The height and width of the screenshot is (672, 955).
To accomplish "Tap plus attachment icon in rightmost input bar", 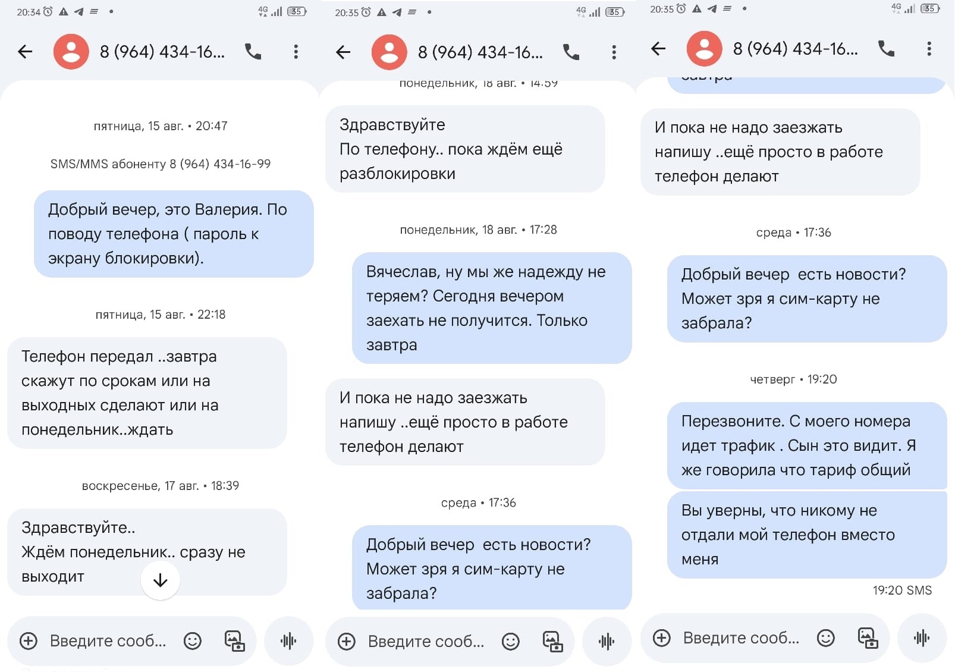I will [x=661, y=638].
